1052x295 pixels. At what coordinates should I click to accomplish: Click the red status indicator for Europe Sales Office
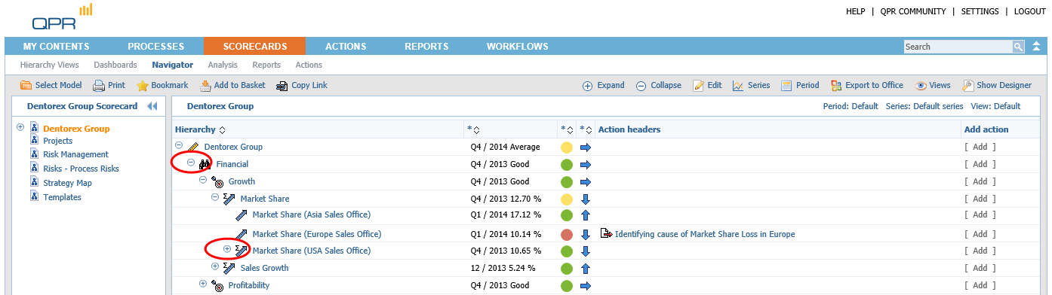pos(567,234)
